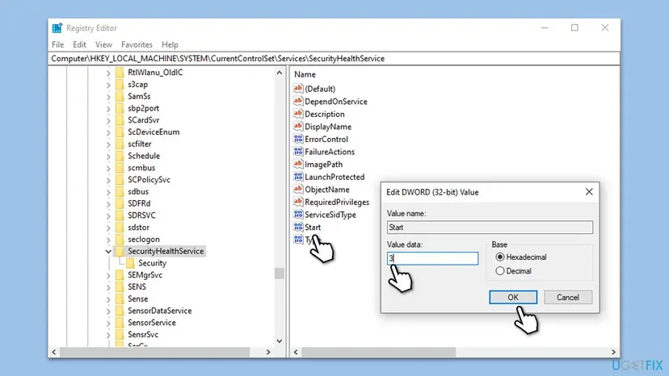Image resolution: width=669 pixels, height=376 pixels.
Task: Expand the SDFRd key
Action: (x=108, y=204)
